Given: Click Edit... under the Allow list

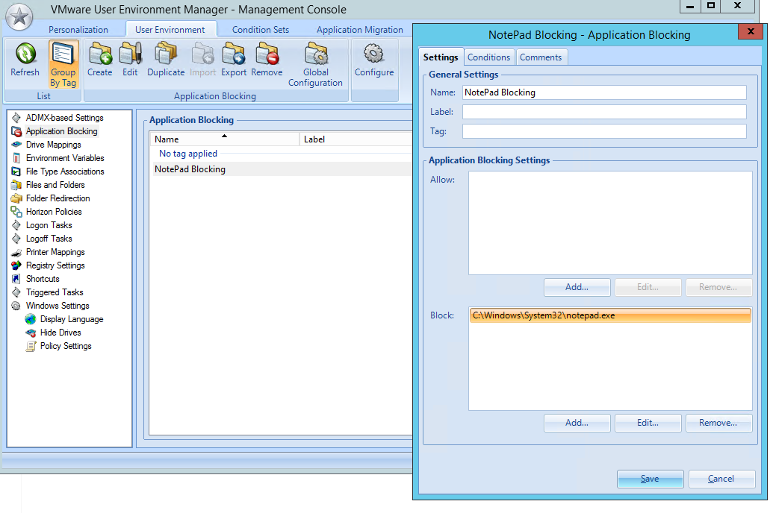Looking at the screenshot, I should 648,287.
